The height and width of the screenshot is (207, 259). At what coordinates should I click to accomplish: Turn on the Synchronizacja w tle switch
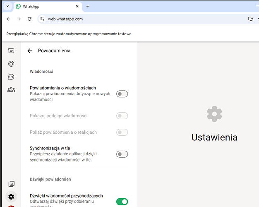pos(122,154)
